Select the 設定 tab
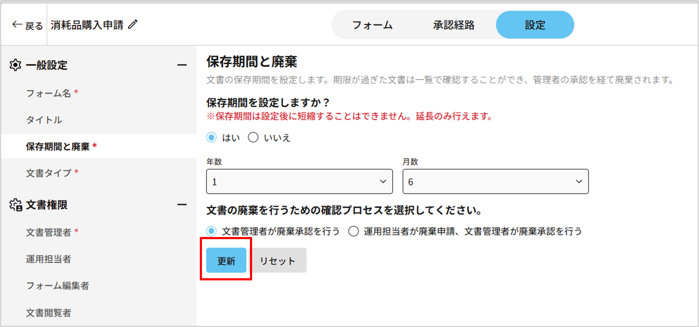The height and width of the screenshot is (327, 699). point(535,25)
